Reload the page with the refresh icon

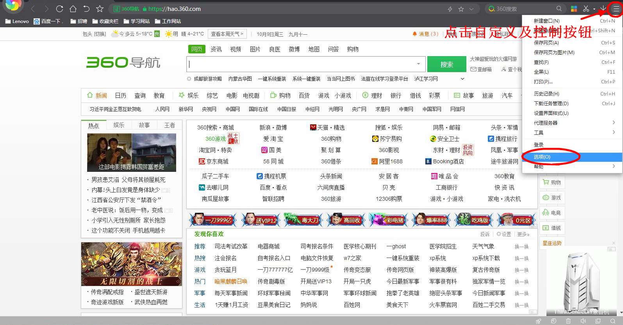59,9
